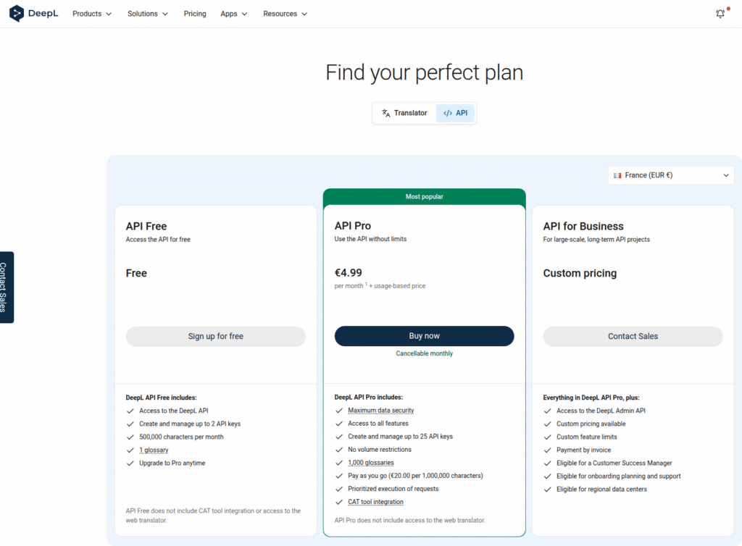Click checkmark next to No volume restrictions

tap(338, 450)
